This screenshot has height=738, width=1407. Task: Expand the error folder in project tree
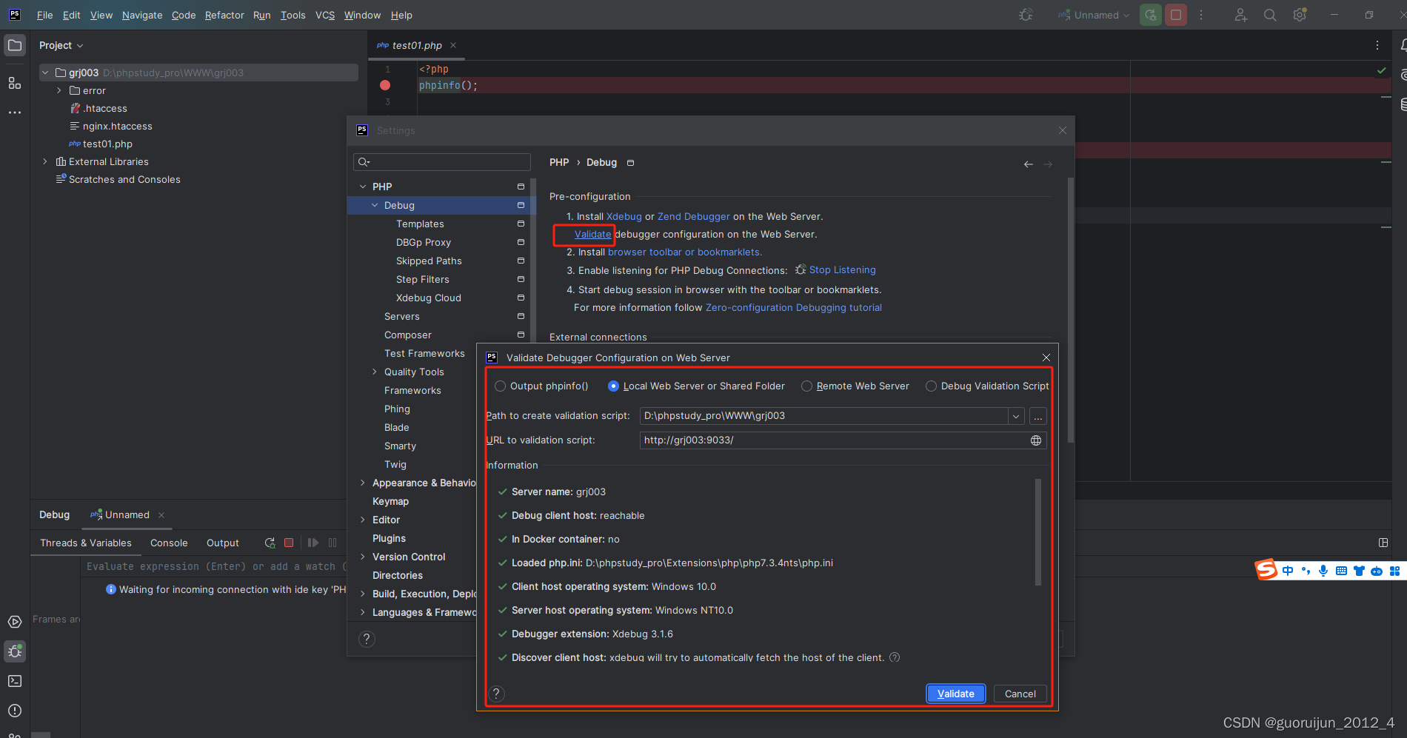tap(59, 90)
